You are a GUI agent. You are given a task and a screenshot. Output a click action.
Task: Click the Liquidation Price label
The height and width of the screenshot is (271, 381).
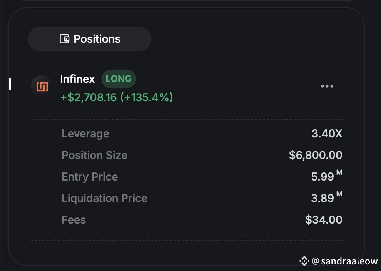coord(104,198)
